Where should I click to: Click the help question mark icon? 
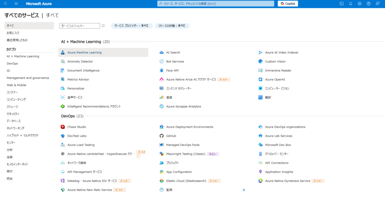tap(368, 4)
